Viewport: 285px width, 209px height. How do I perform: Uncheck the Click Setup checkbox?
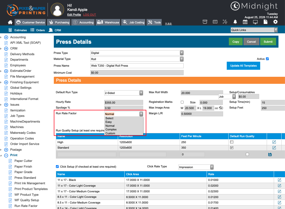coord(57,166)
